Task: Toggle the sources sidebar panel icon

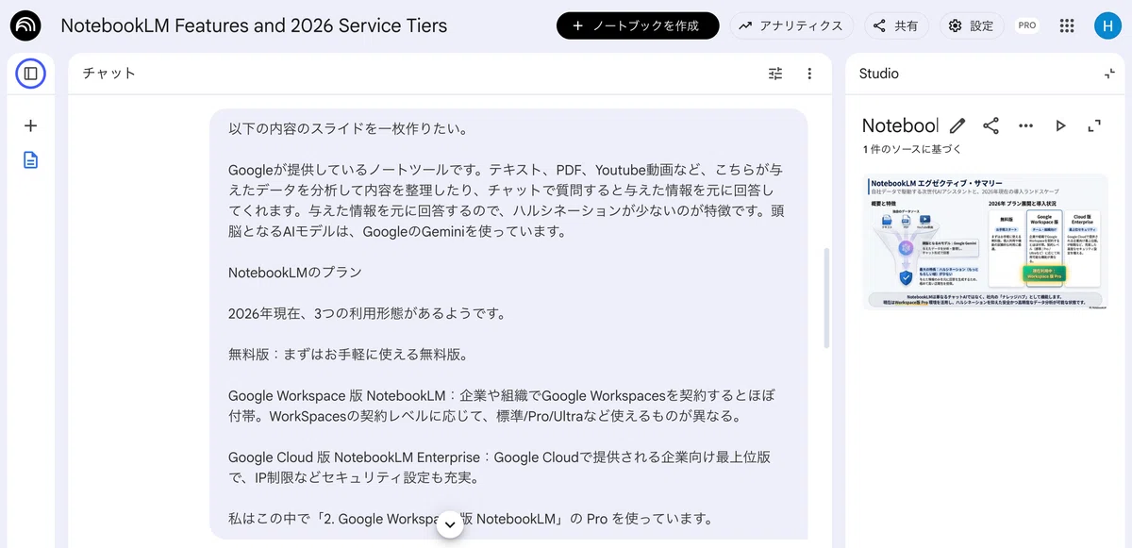Action: click(31, 73)
